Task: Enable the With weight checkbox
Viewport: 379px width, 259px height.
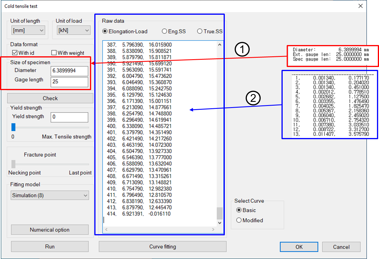Action: click(x=54, y=53)
